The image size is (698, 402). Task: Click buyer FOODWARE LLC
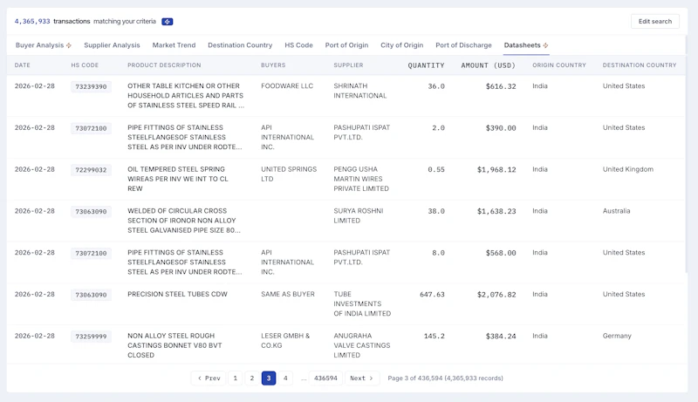pos(287,85)
